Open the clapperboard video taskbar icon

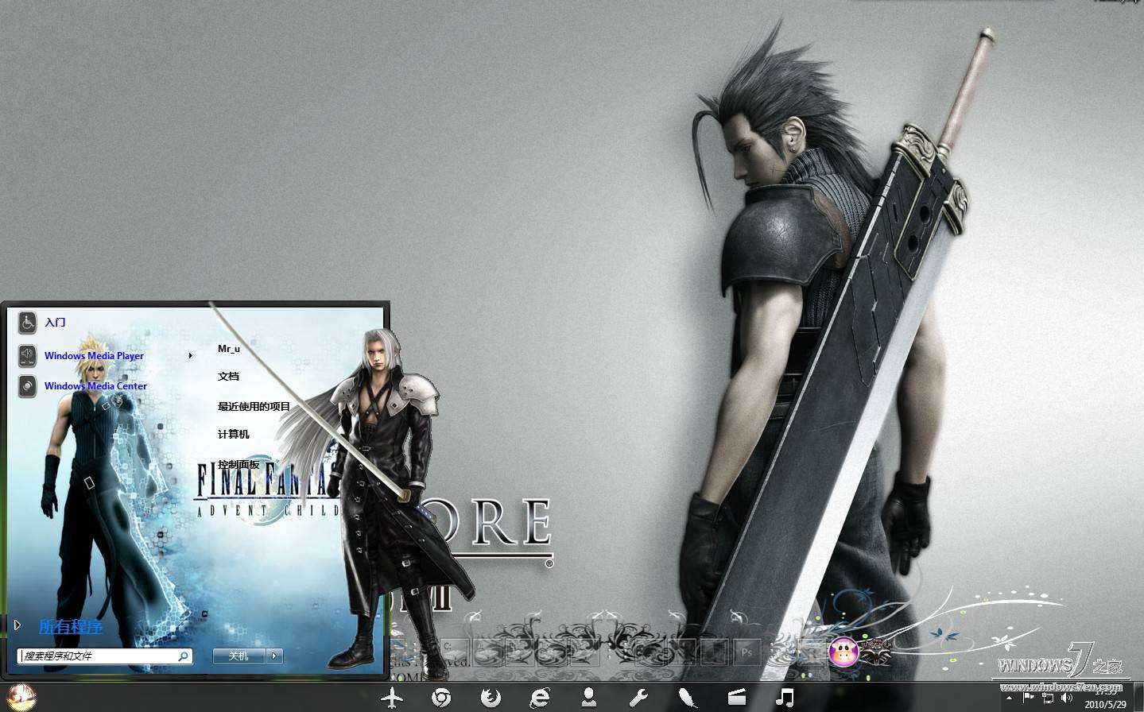pyautogui.click(x=737, y=698)
